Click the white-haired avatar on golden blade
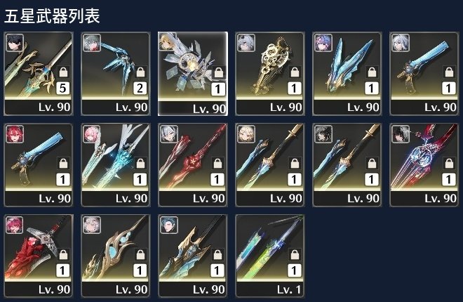463x302 pixels. coord(92,225)
